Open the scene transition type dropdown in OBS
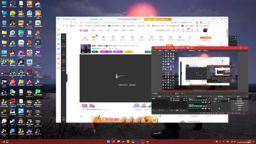The height and width of the screenshot is (144, 256). point(220,99)
